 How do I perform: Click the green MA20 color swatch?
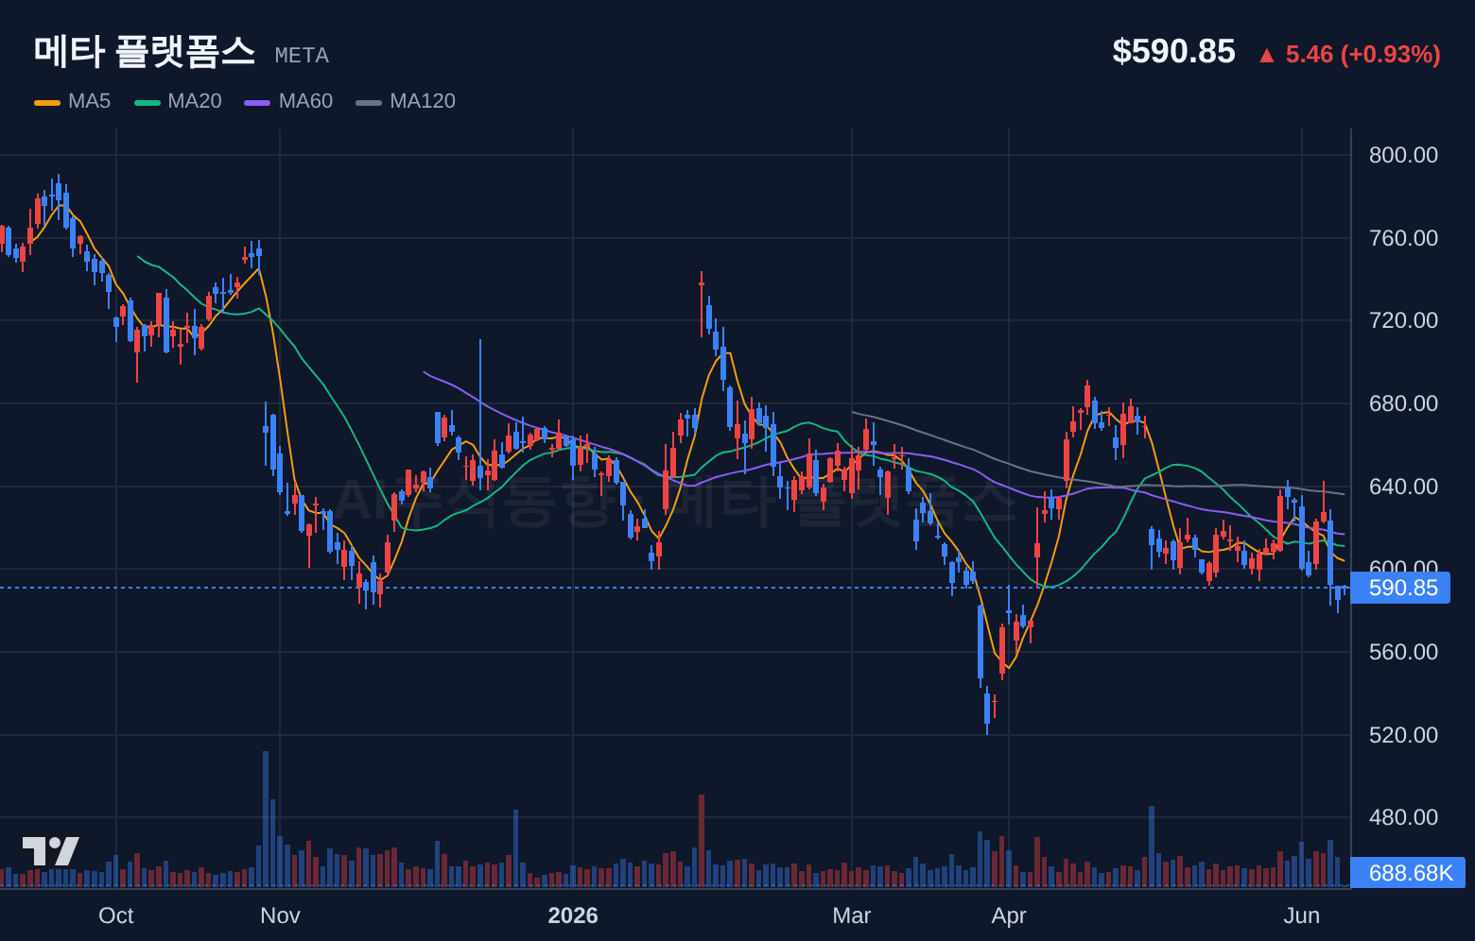(147, 102)
